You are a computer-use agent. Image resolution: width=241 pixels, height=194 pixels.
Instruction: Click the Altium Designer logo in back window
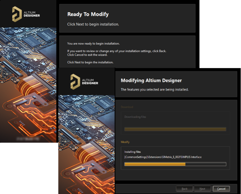click(x=25, y=14)
